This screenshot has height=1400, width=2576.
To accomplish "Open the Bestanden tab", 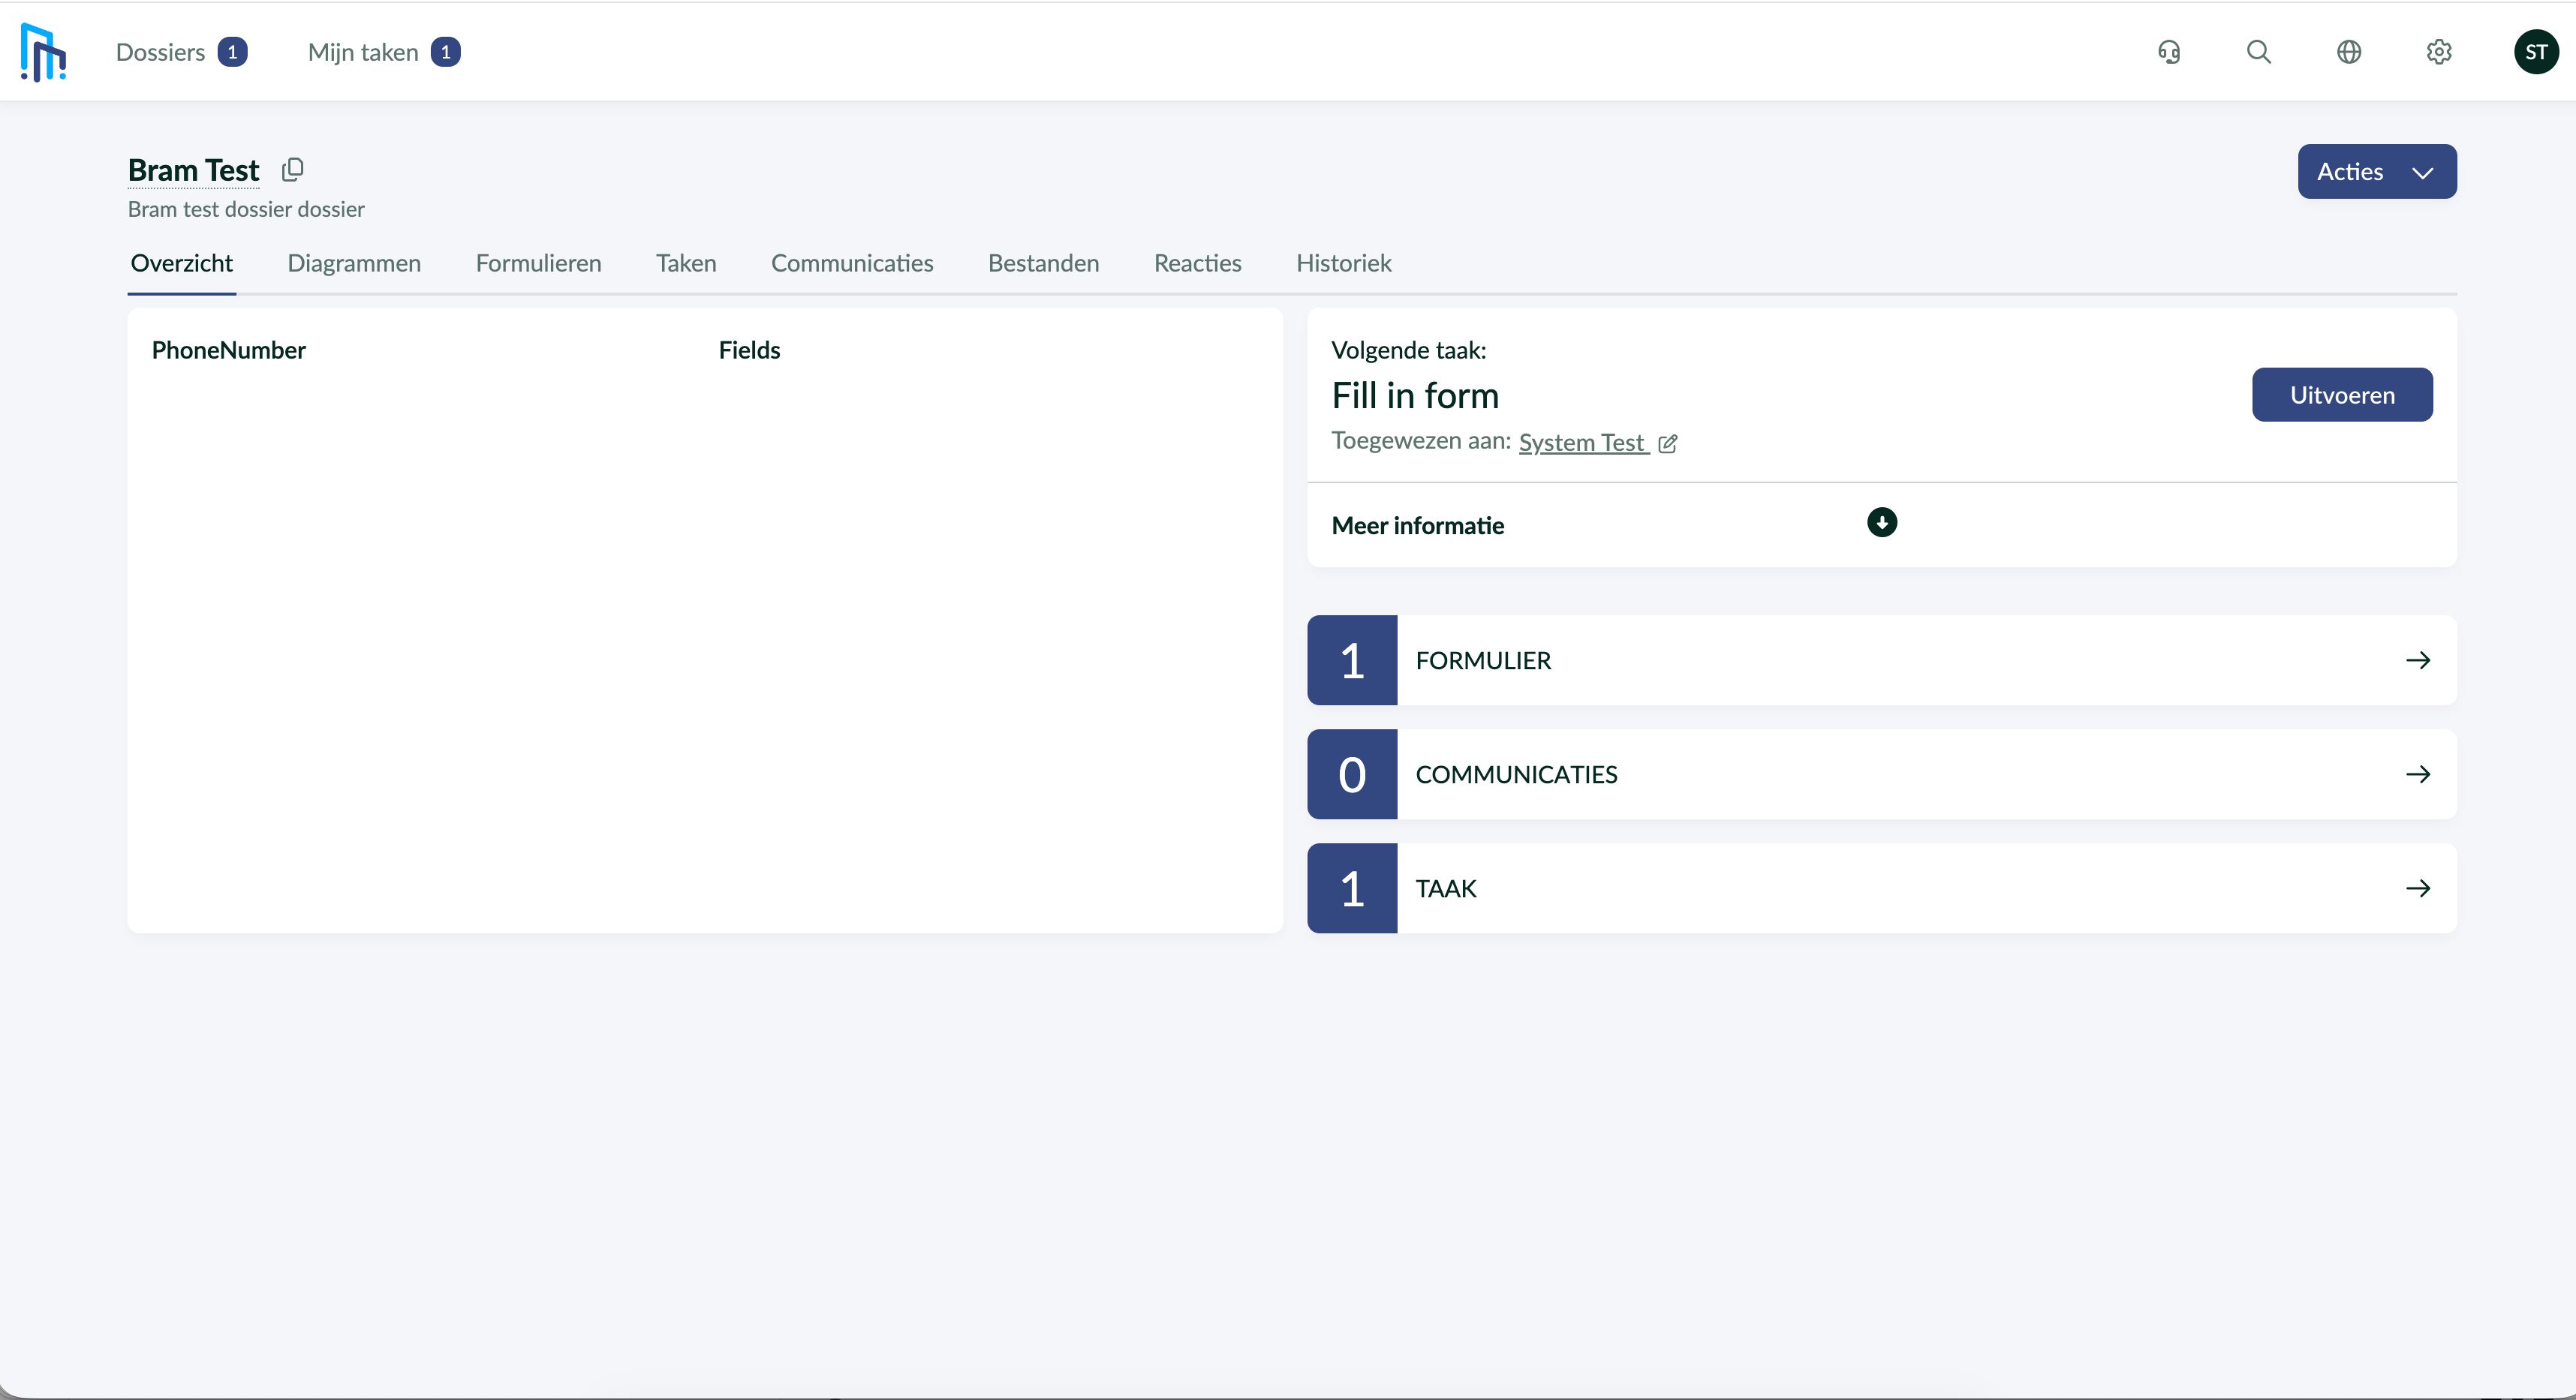I will coord(1043,263).
